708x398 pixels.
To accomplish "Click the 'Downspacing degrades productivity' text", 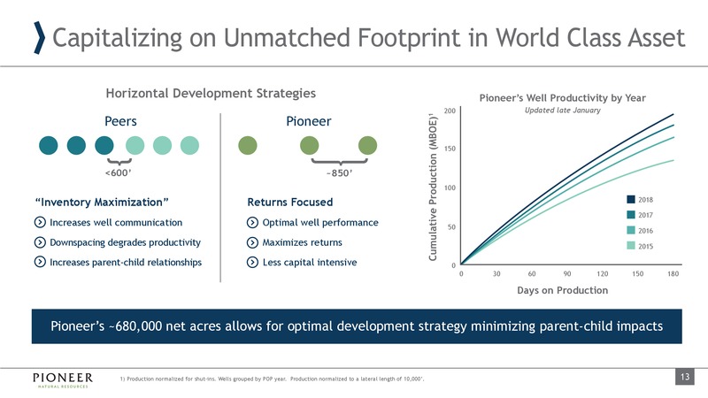I will 125,242.
